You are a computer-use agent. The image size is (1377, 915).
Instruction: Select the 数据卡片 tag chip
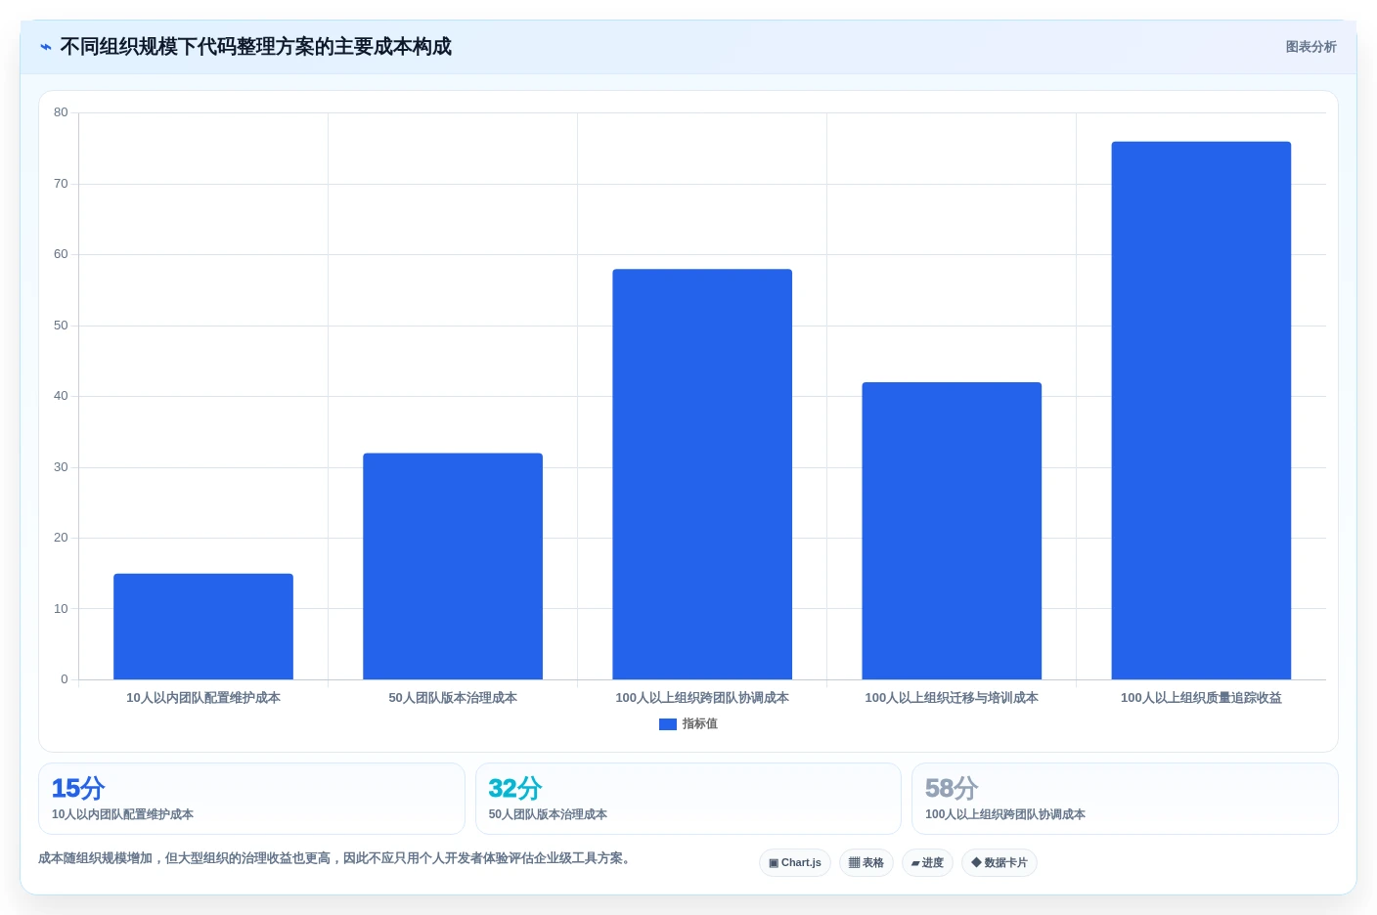[x=999, y=863]
